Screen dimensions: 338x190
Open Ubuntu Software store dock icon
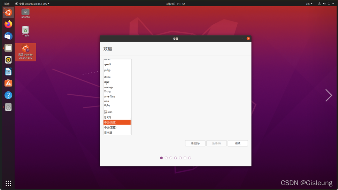[8, 83]
